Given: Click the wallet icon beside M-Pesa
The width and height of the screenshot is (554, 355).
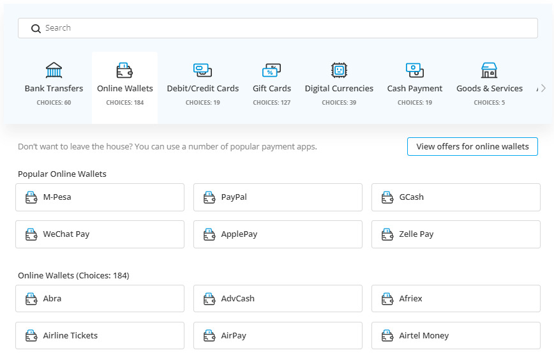Looking at the screenshot, I should point(31,197).
